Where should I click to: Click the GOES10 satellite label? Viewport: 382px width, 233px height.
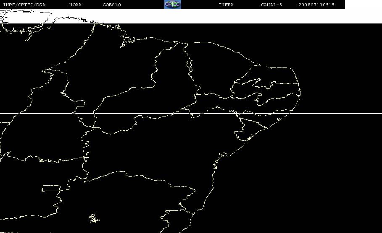click(x=112, y=5)
